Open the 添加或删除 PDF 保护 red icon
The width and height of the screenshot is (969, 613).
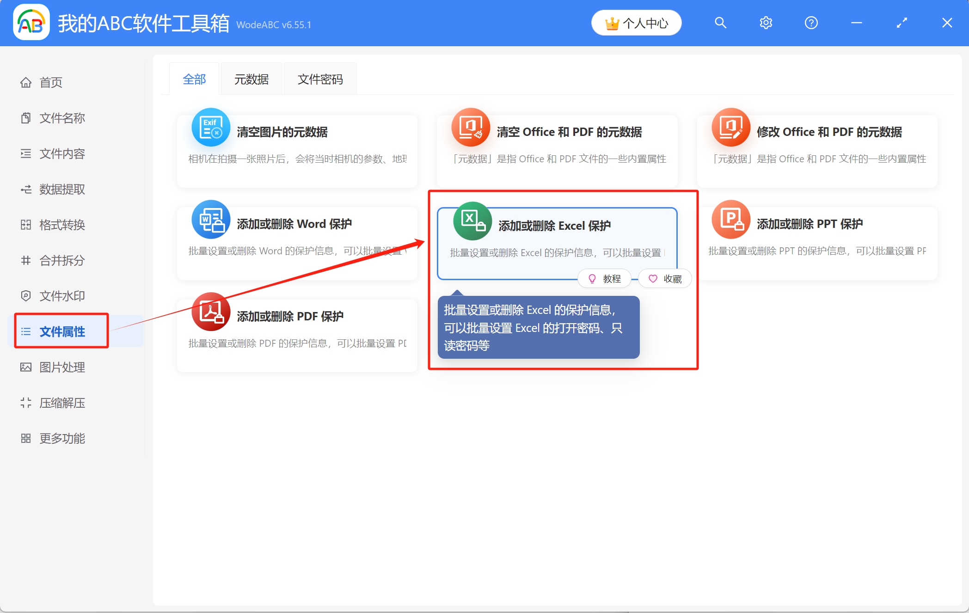coord(210,313)
